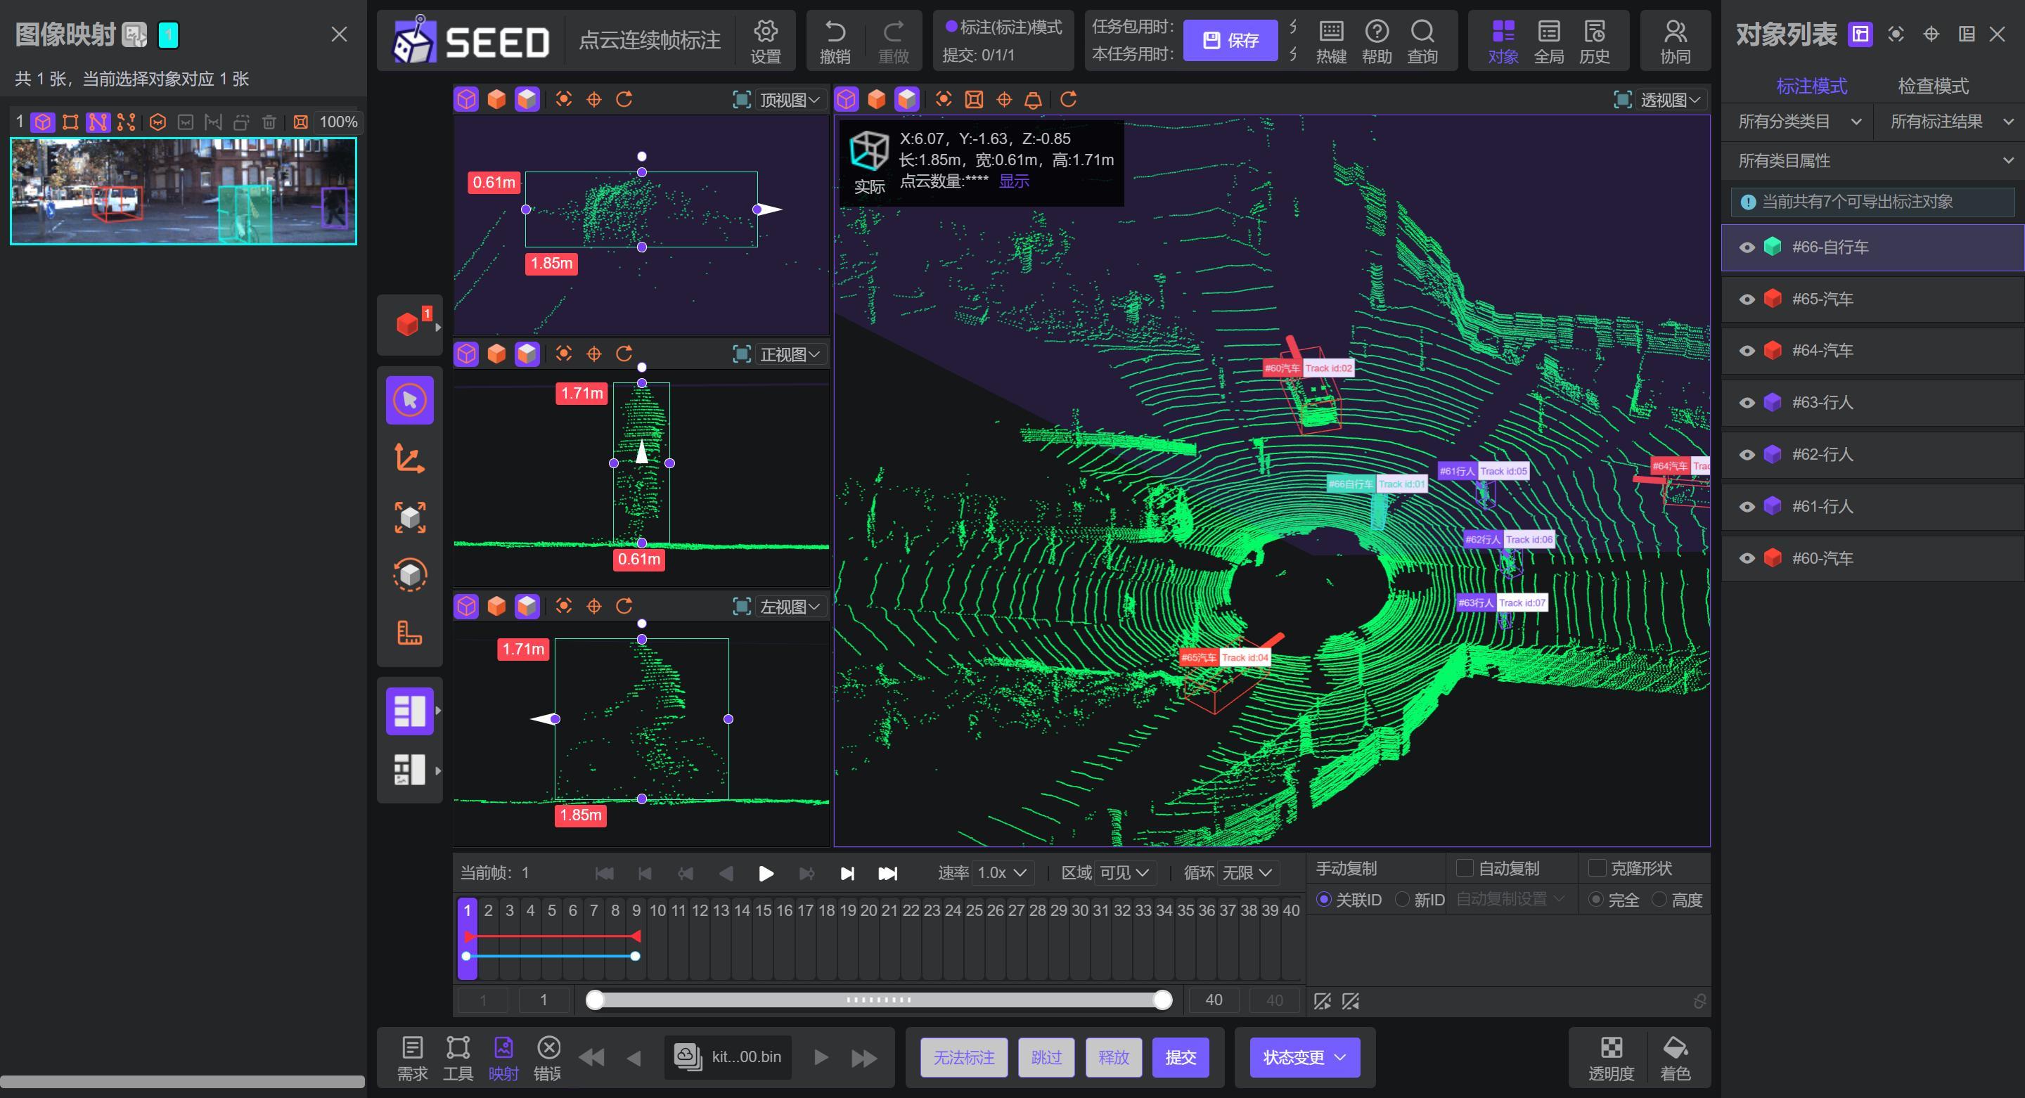Click the 撤销 undo icon

pos(835,32)
